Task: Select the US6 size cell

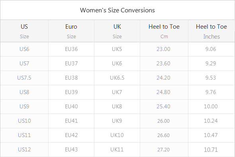Action: (24, 49)
